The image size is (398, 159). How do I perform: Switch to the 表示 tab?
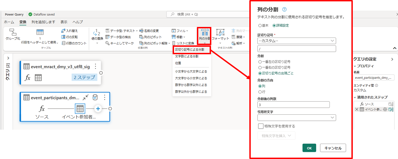click(x=64, y=22)
